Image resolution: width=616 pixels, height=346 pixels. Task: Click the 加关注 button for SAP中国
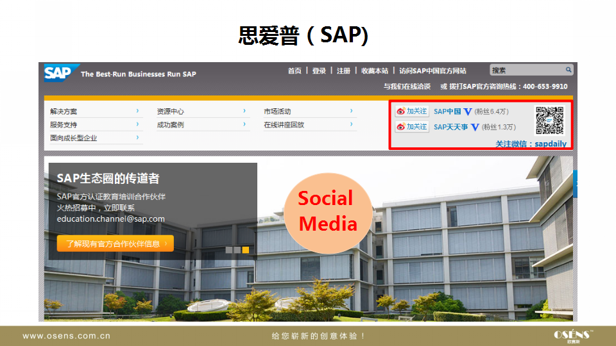[412, 111]
